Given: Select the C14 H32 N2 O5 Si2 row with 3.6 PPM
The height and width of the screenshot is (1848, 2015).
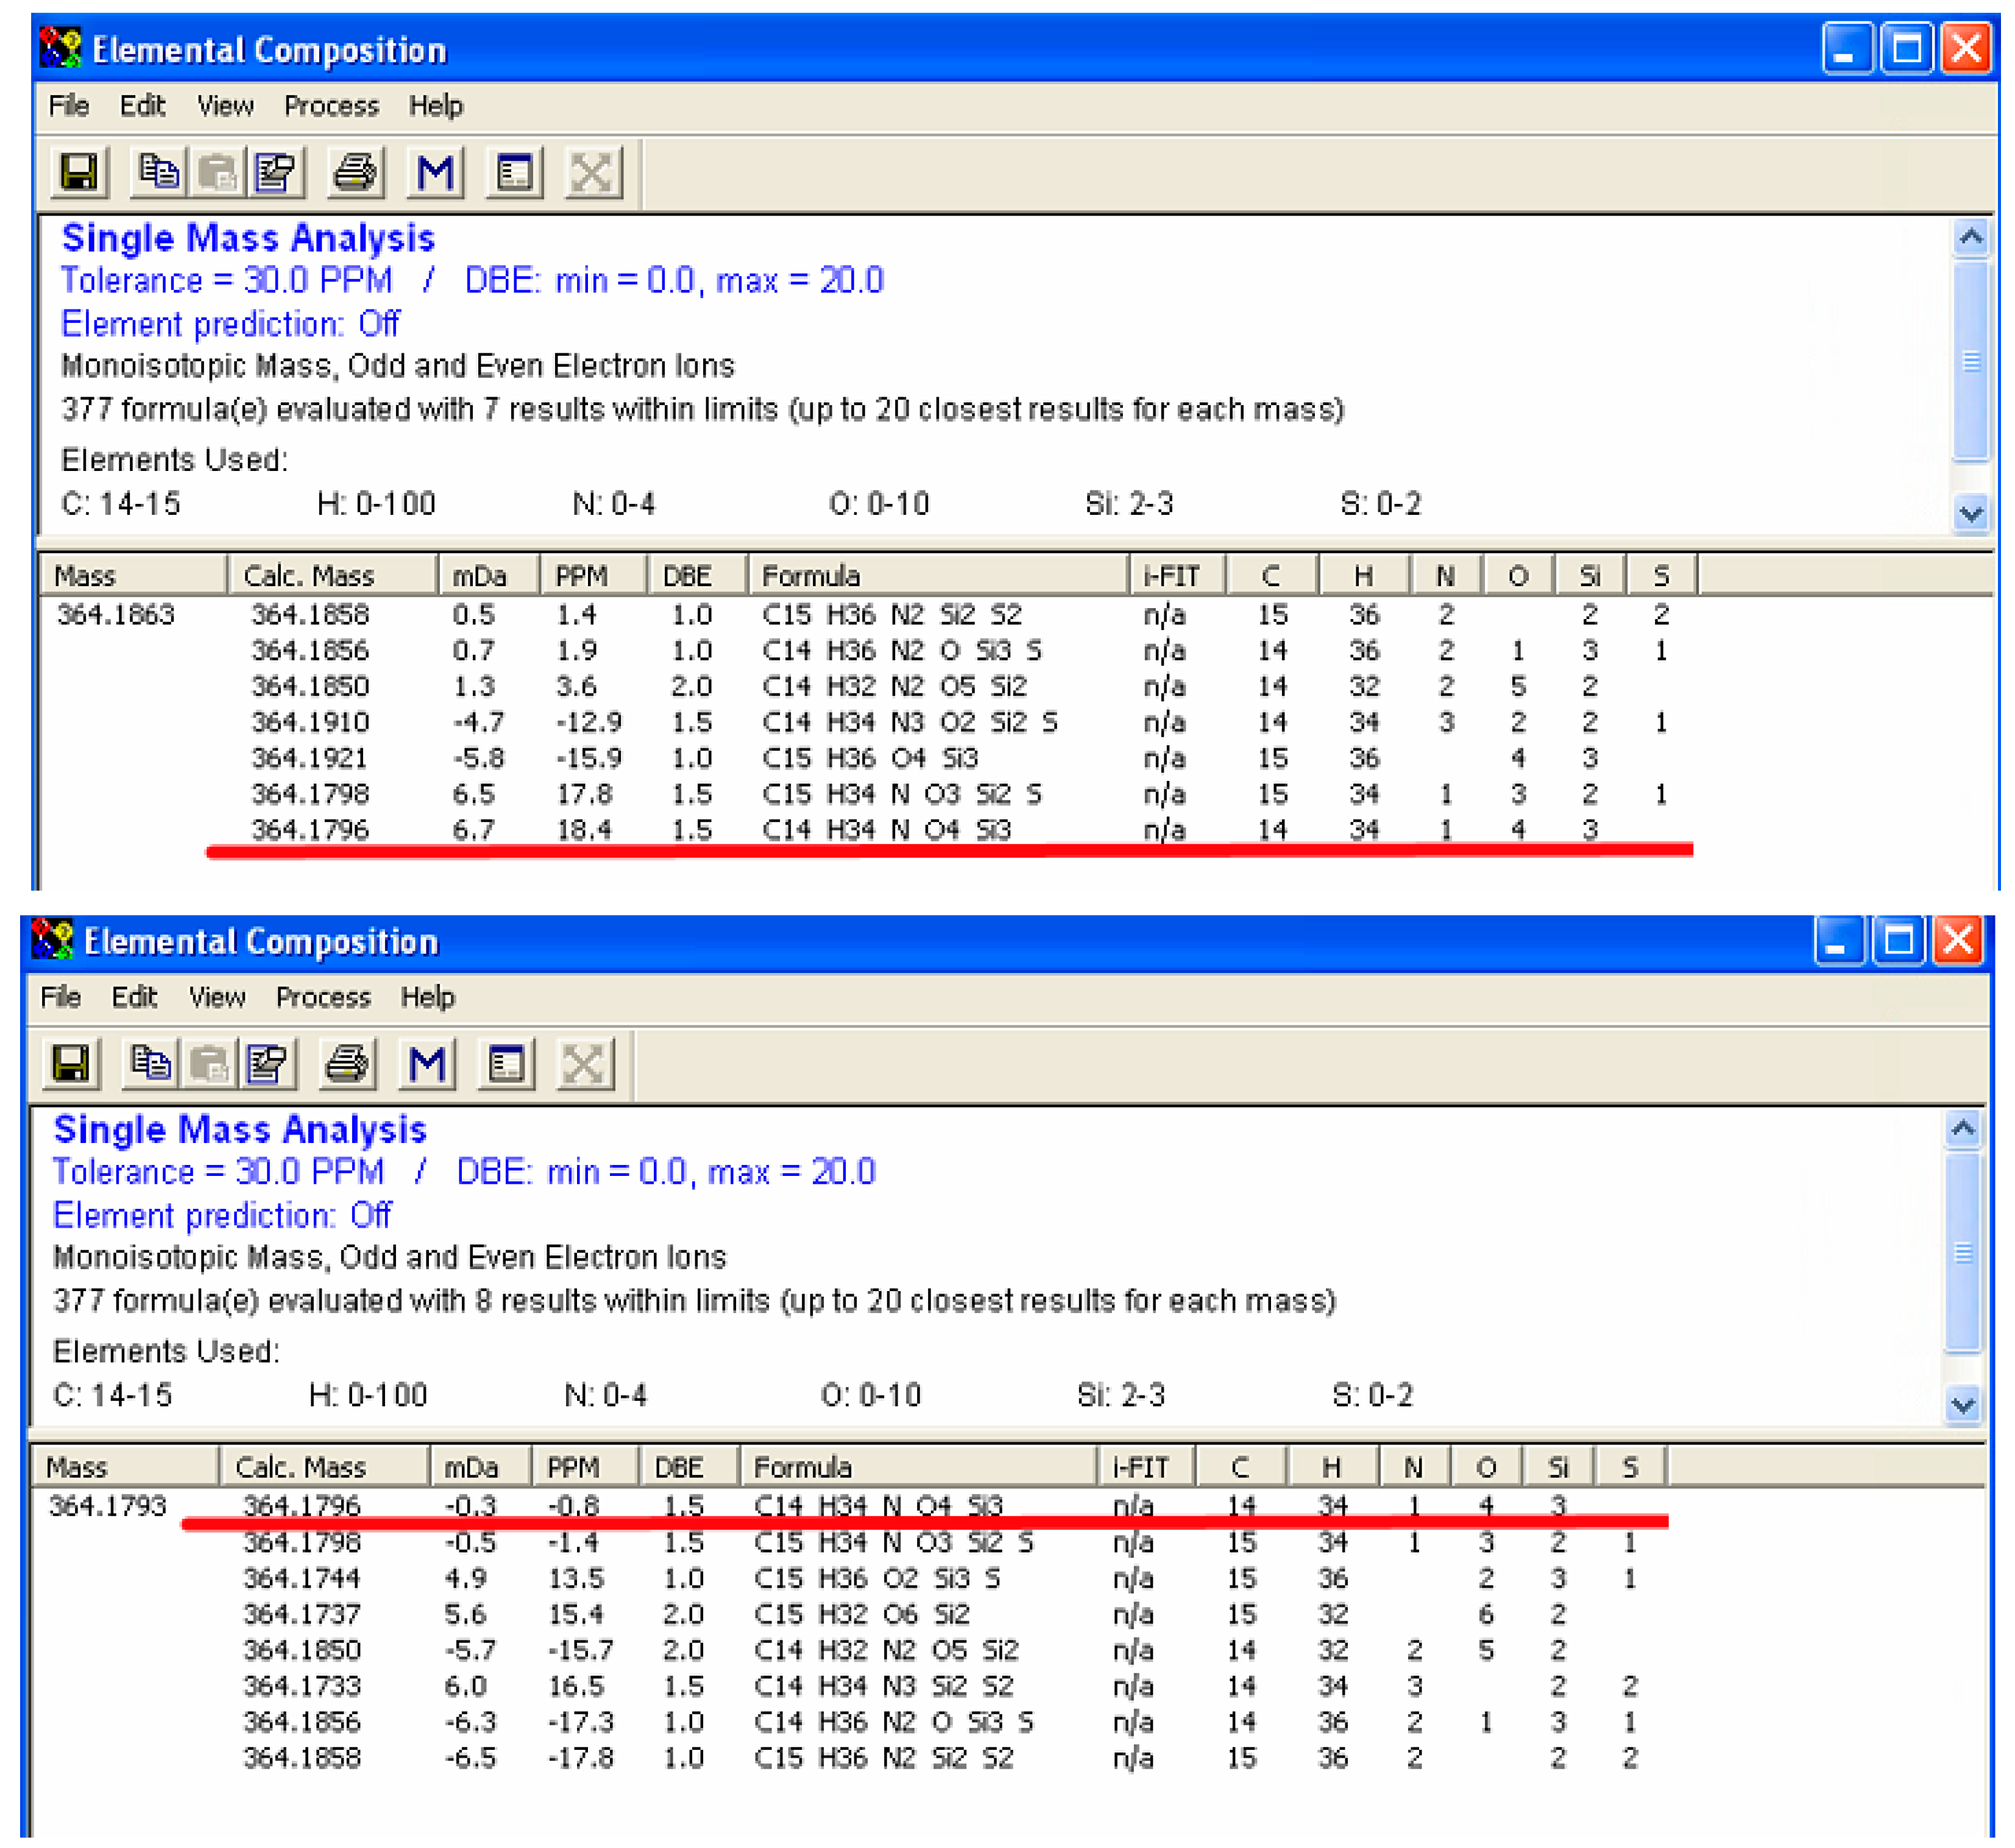Looking at the screenshot, I should click(894, 687).
